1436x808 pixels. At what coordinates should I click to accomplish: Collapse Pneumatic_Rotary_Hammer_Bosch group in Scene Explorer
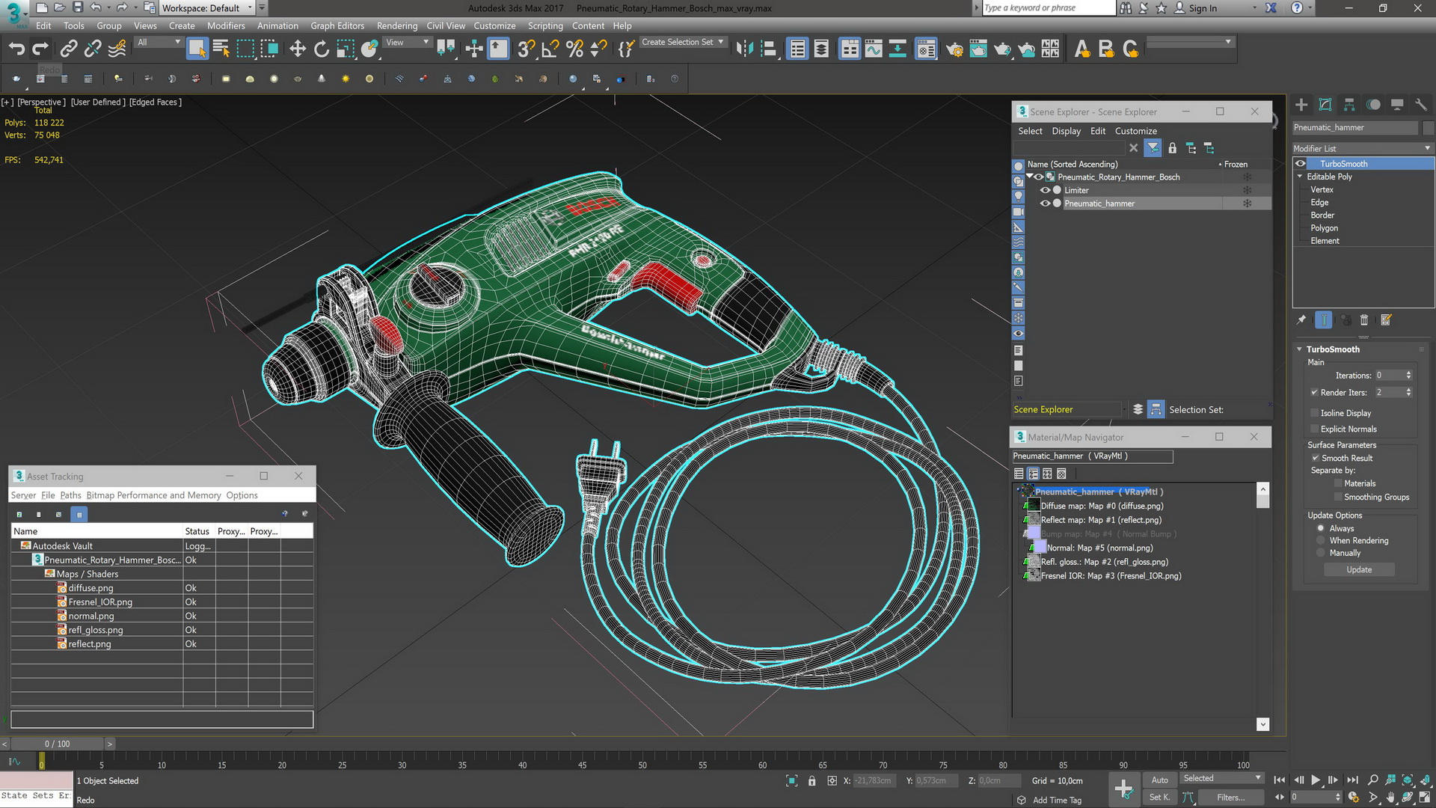coord(1030,177)
